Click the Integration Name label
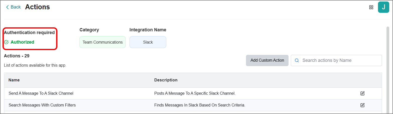 pyautogui.click(x=148, y=30)
